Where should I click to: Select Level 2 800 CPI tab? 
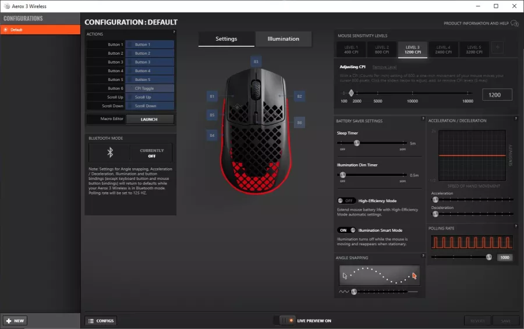click(x=381, y=50)
